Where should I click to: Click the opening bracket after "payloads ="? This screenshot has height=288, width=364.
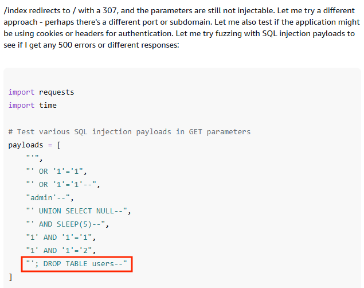point(58,145)
